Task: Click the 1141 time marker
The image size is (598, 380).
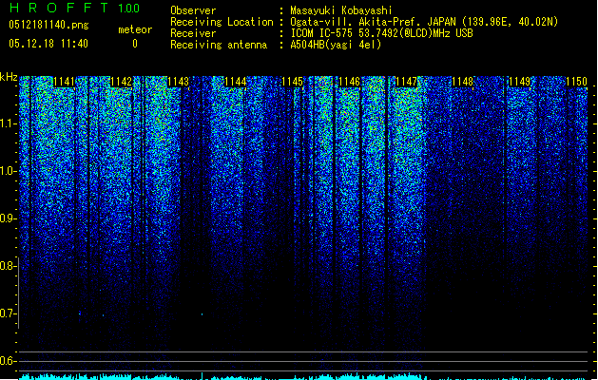Action: 64,82
